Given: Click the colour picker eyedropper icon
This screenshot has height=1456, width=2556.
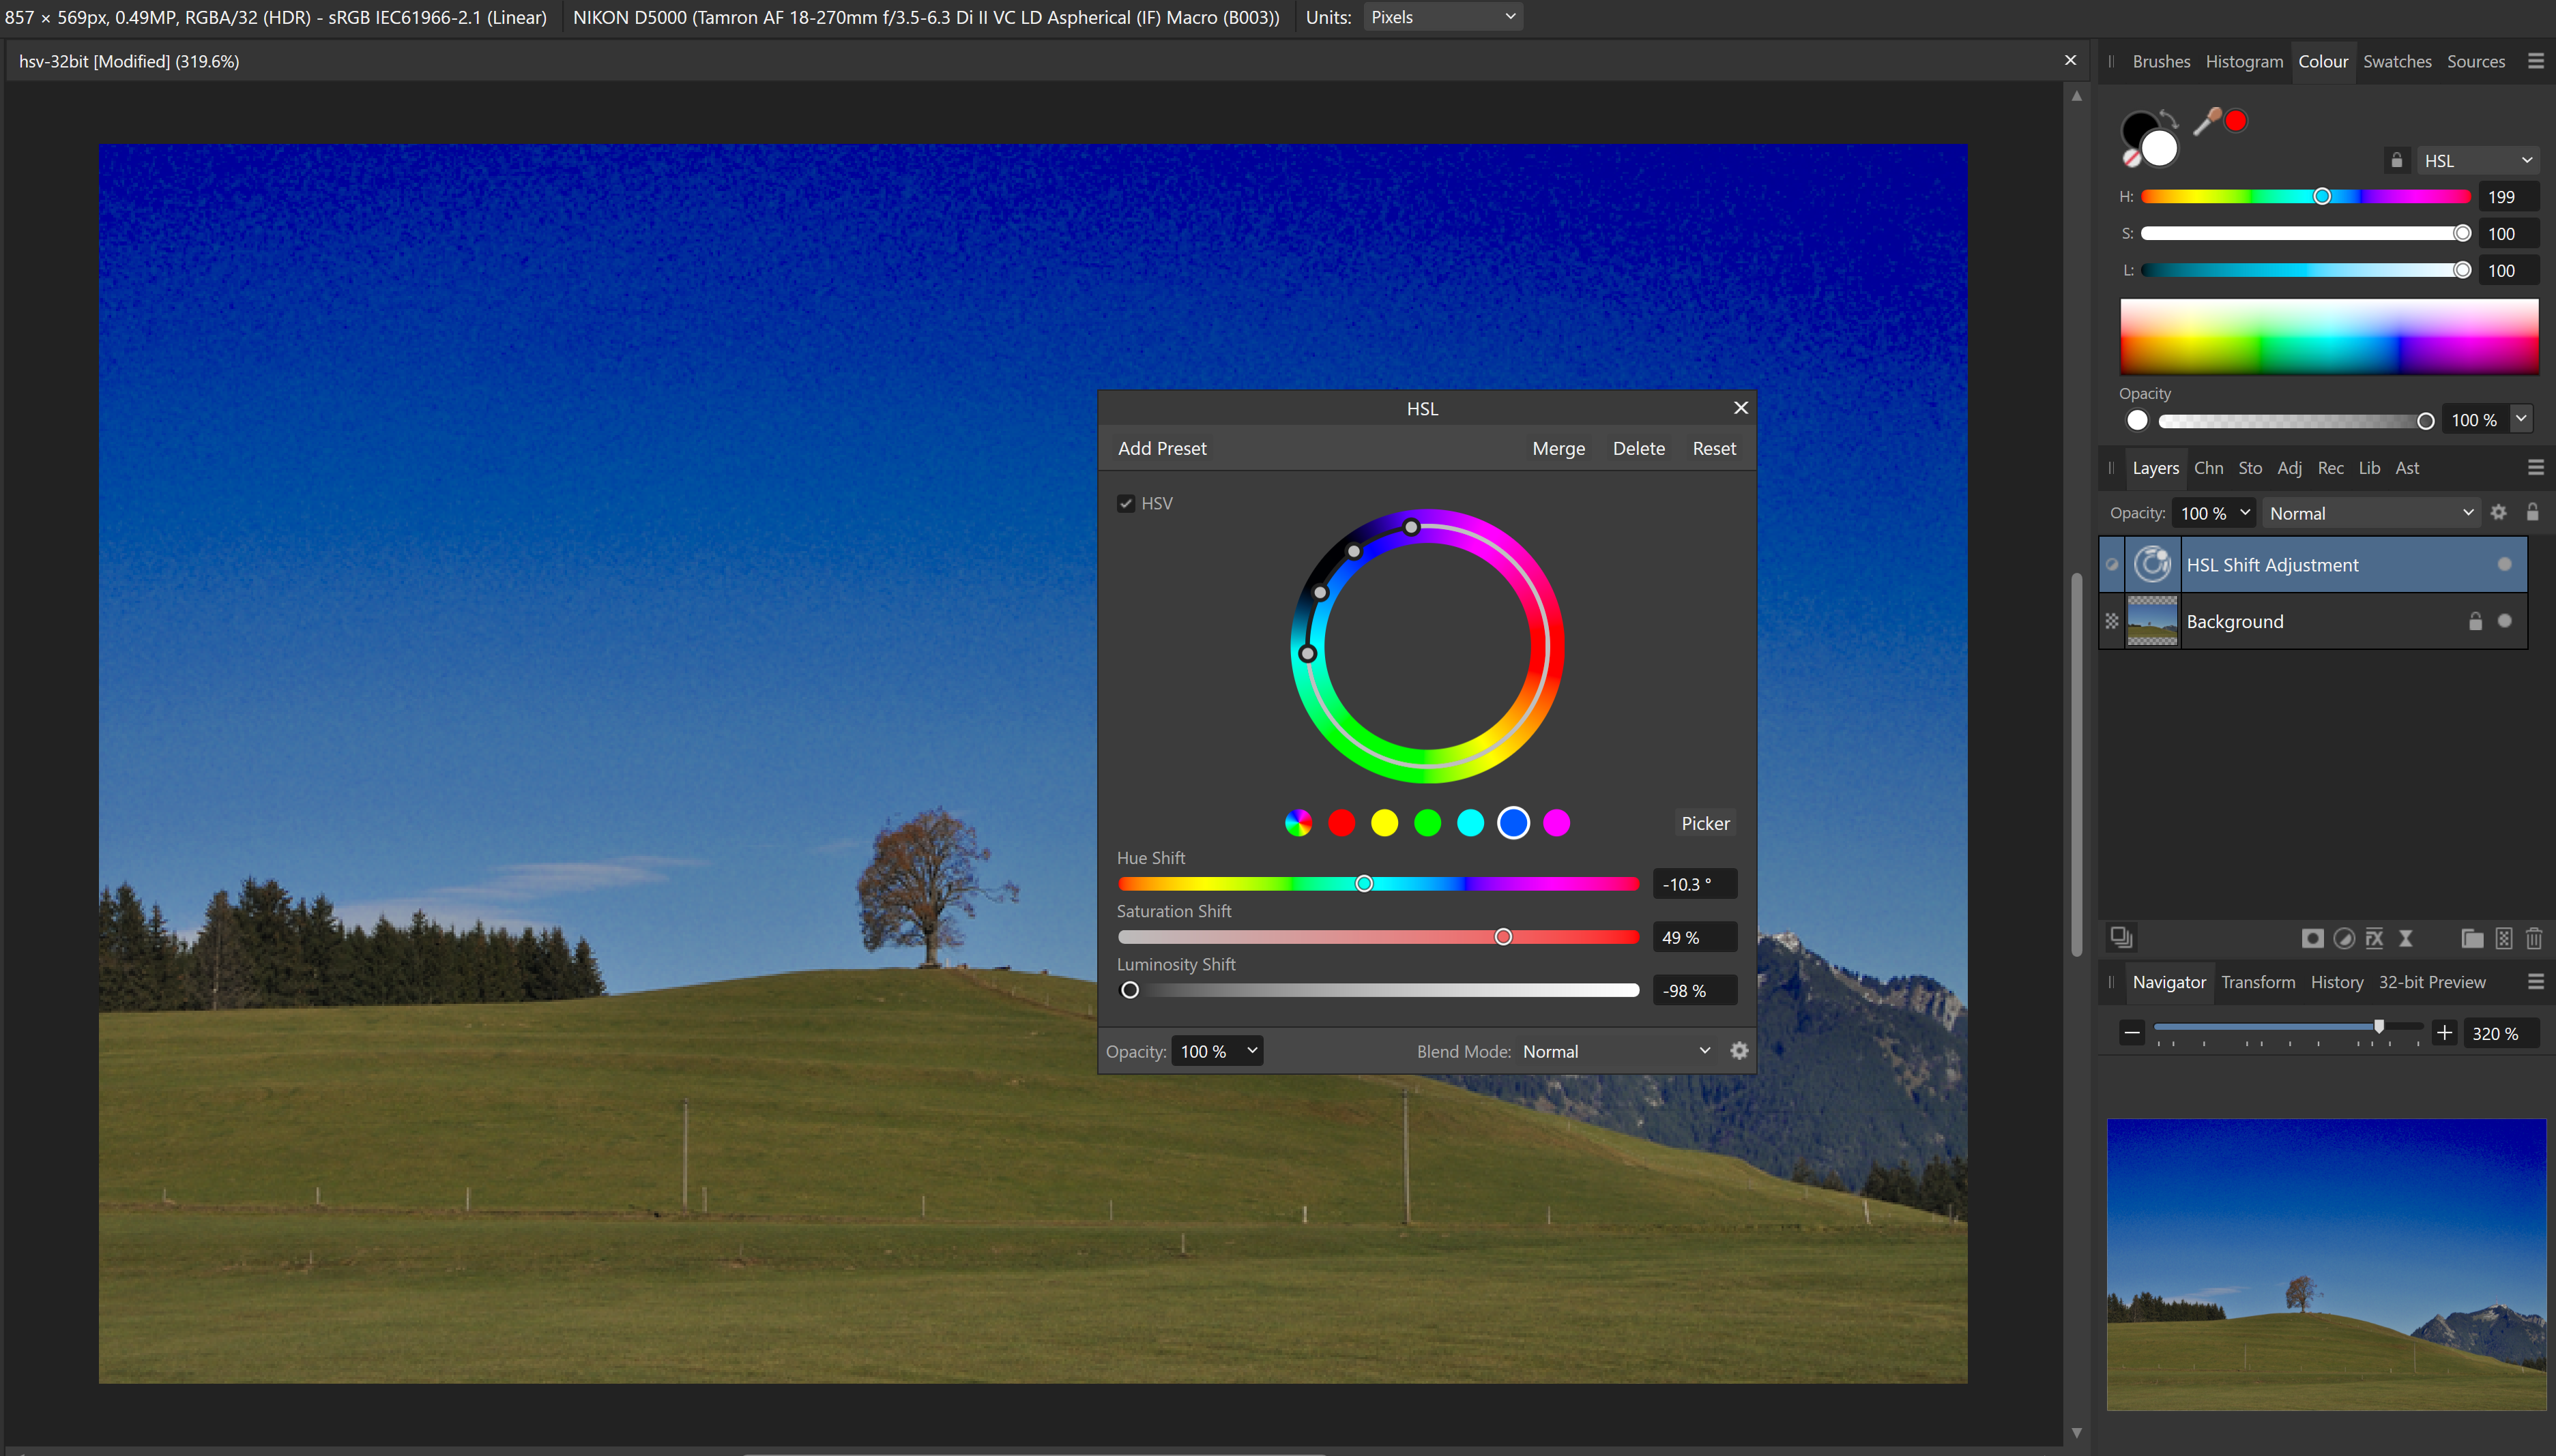Looking at the screenshot, I should coord(2207,121).
